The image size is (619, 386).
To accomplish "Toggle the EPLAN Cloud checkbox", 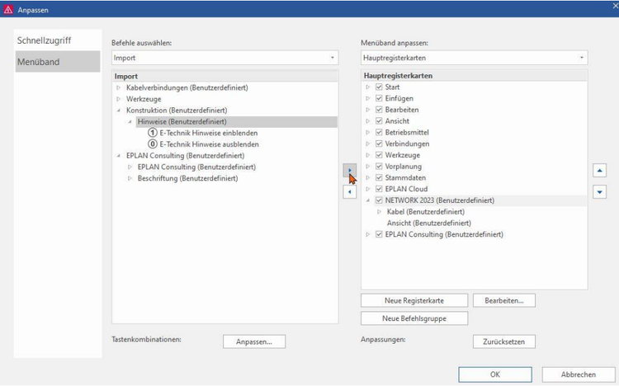I will pos(379,189).
